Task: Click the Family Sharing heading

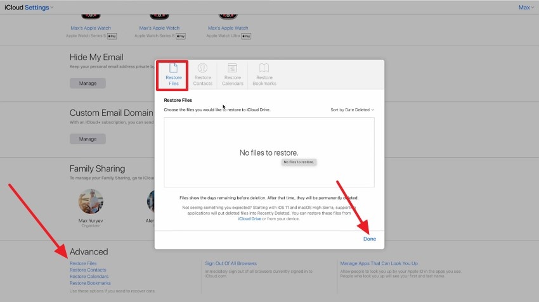Action: pyautogui.click(x=97, y=168)
